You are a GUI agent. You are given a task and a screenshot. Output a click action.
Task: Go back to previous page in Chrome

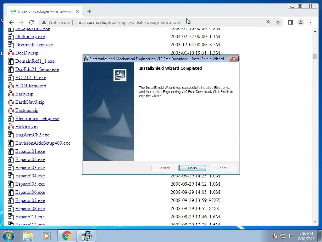(x=11, y=22)
